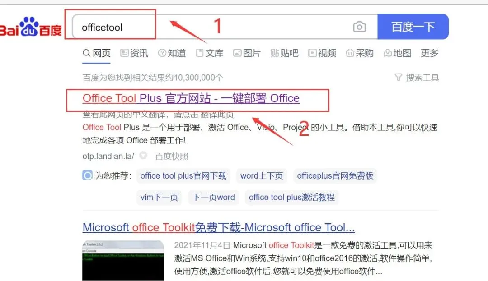Switch to the 贴吧 tab
Image resolution: width=488 pixels, height=281 pixels.
[285, 53]
